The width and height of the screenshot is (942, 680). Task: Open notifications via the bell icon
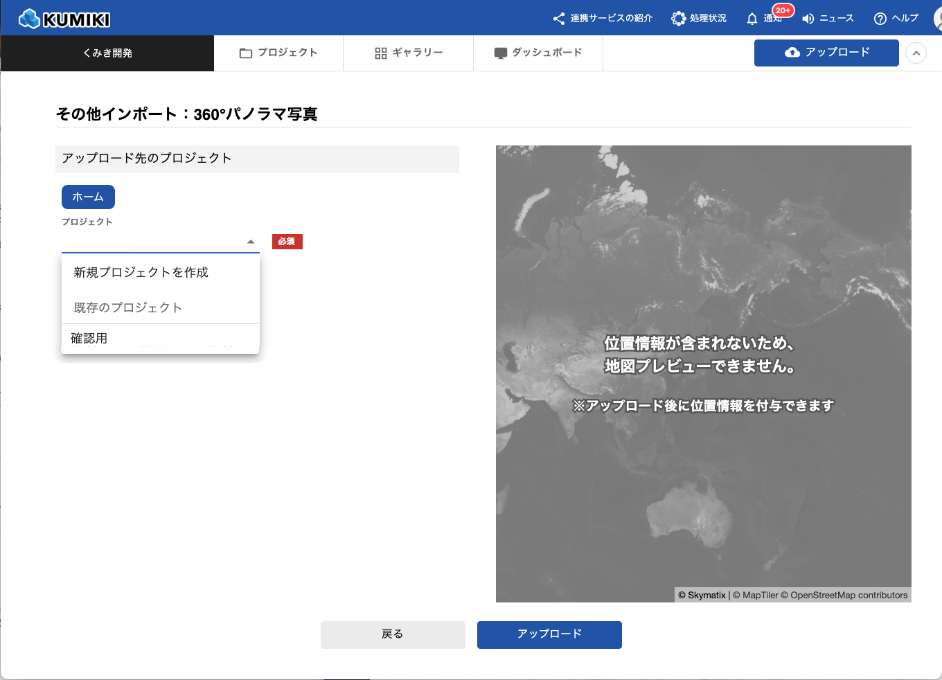tap(752, 19)
